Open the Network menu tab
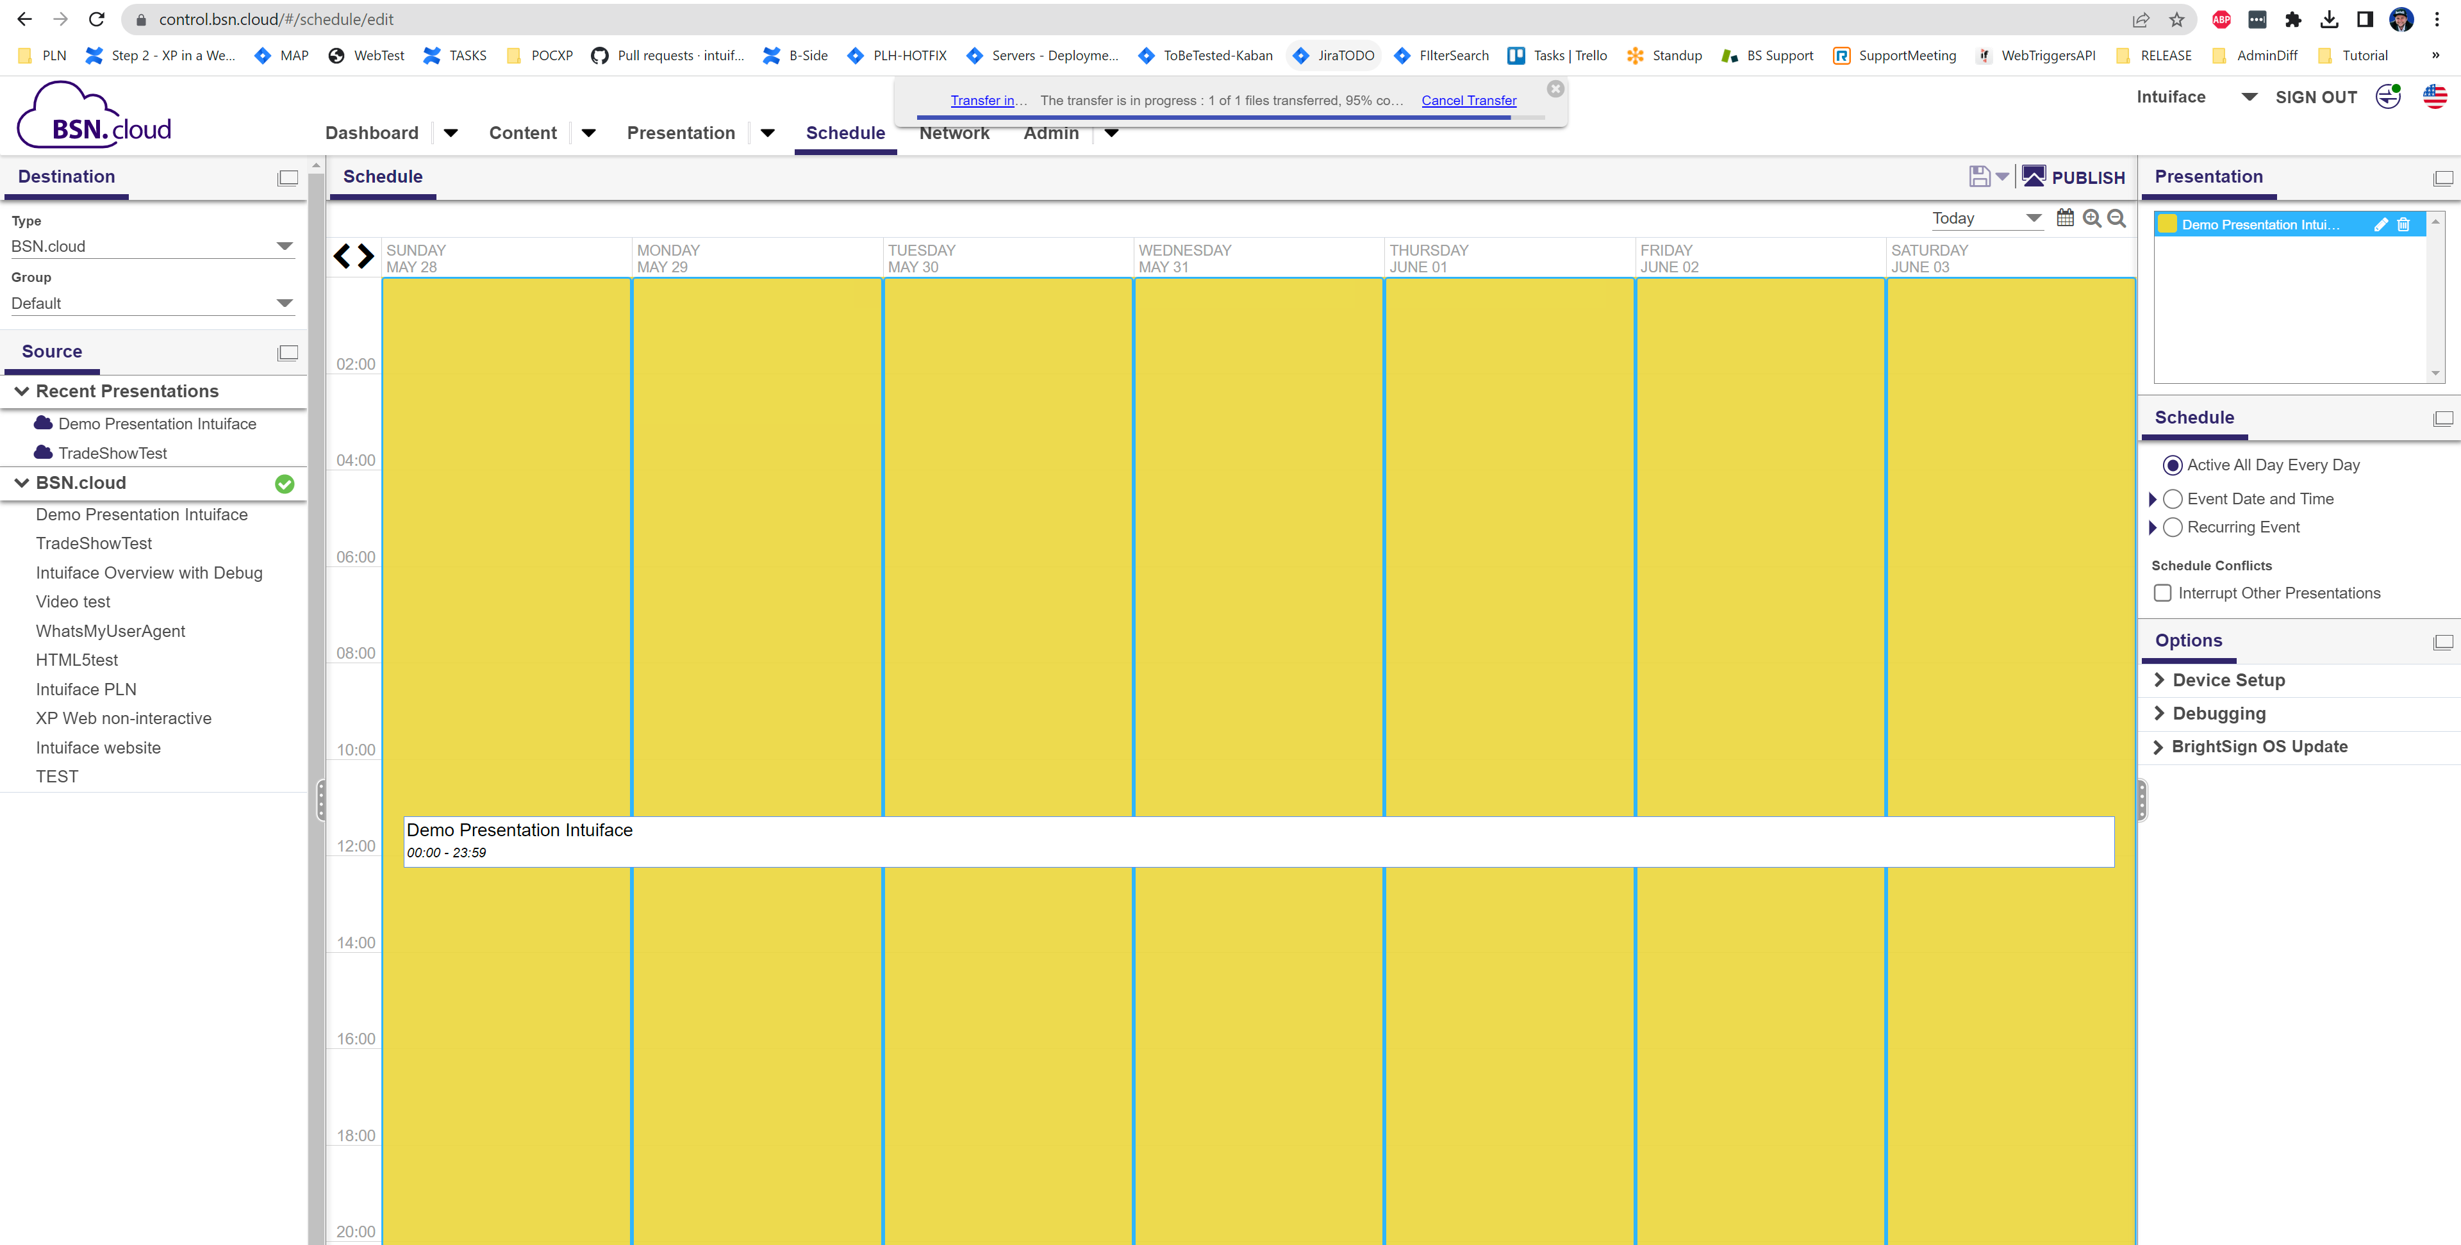 coord(954,133)
